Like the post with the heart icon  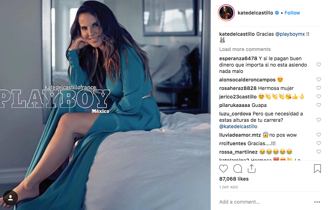pos(223,169)
